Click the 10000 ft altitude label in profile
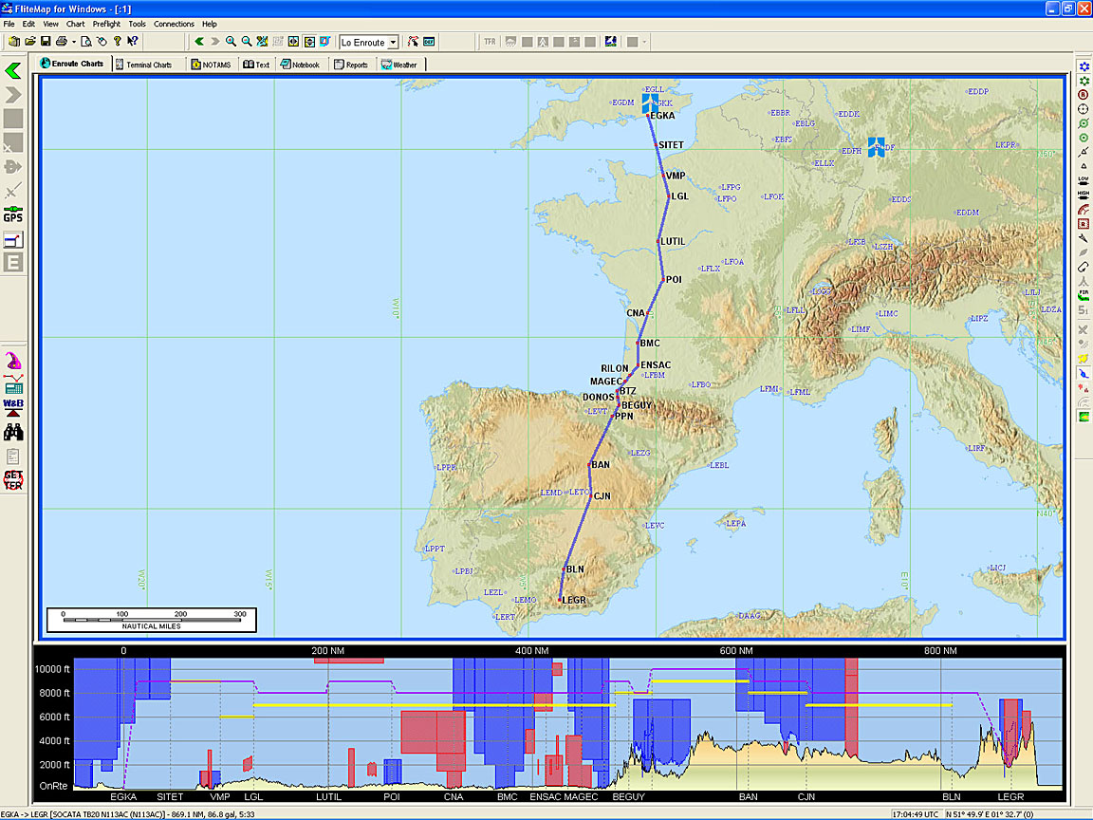Image resolution: width=1093 pixels, height=820 pixels. click(52, 669)
